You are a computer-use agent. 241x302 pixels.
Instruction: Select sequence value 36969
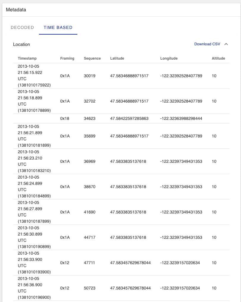(90, 161)
